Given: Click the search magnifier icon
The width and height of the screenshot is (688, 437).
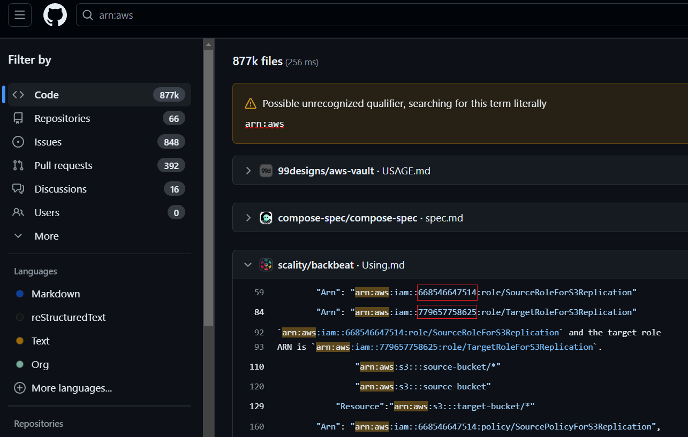Looking at the screenshot, I should click(88, 16).
